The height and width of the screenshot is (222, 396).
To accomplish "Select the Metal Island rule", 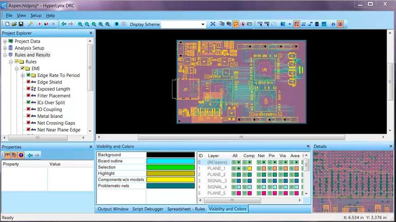I will pos(49,116).
